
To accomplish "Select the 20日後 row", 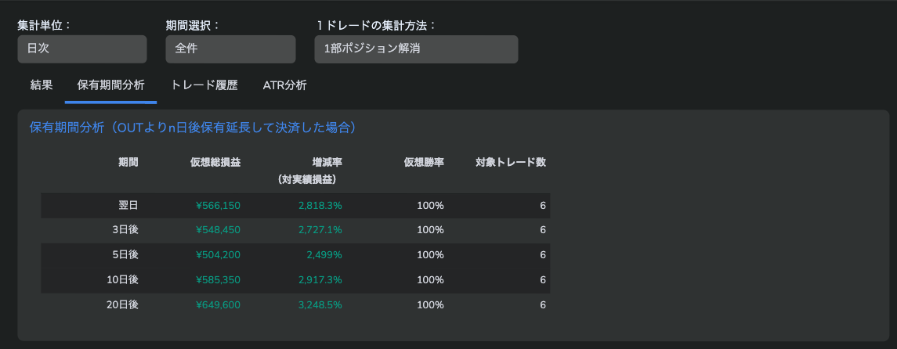I will tap(295, 305).
